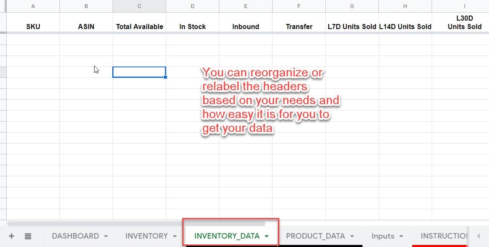The height and width of the screenshot is (247, 489).
Task: Open the INVENTORY tab dropdown menu
Action: click(174, 236)
